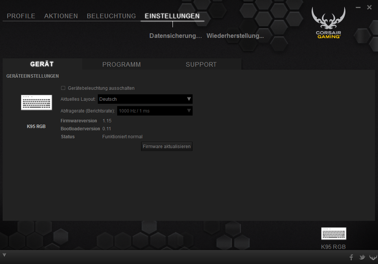The height and width of the screenshot is (264, 378).
Task: Select the EINSTELLUNGEN tab
Action: pos(173,16)
